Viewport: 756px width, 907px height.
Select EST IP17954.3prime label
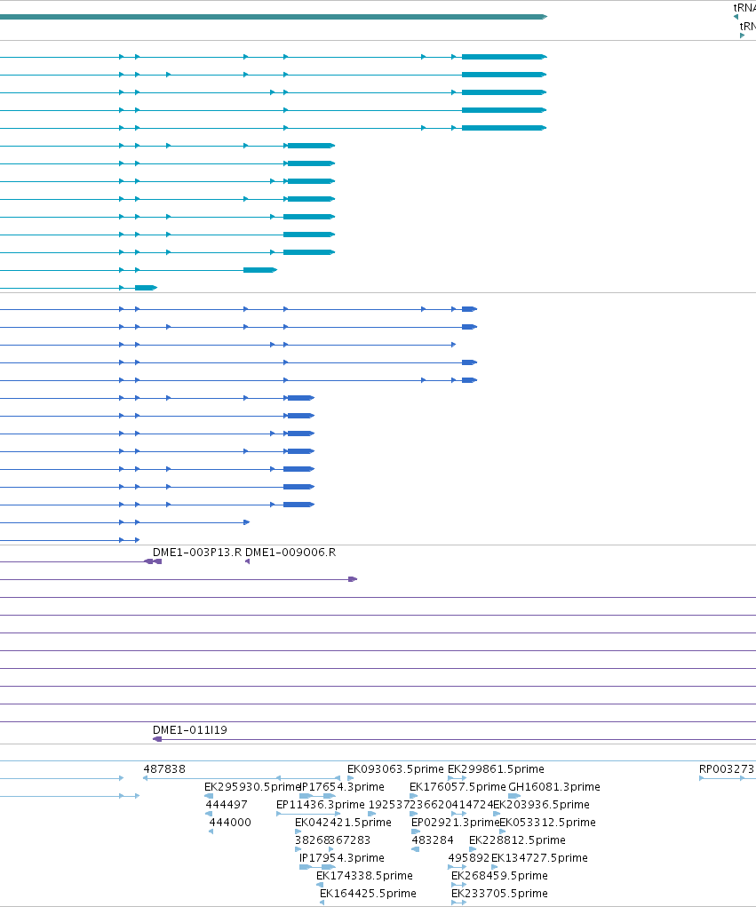click(x=342, y=858)
